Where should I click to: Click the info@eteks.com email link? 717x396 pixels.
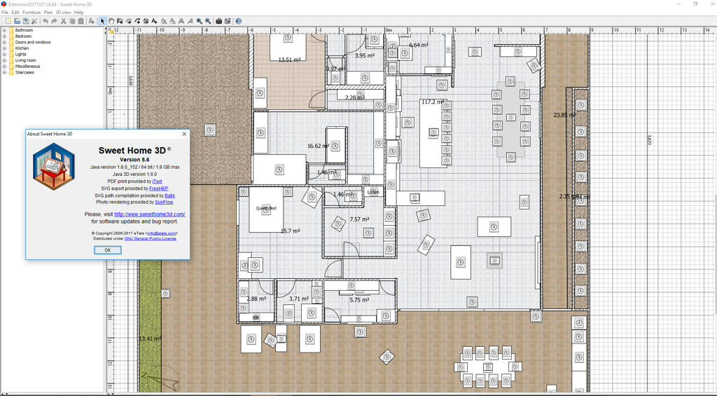(162, 233)
